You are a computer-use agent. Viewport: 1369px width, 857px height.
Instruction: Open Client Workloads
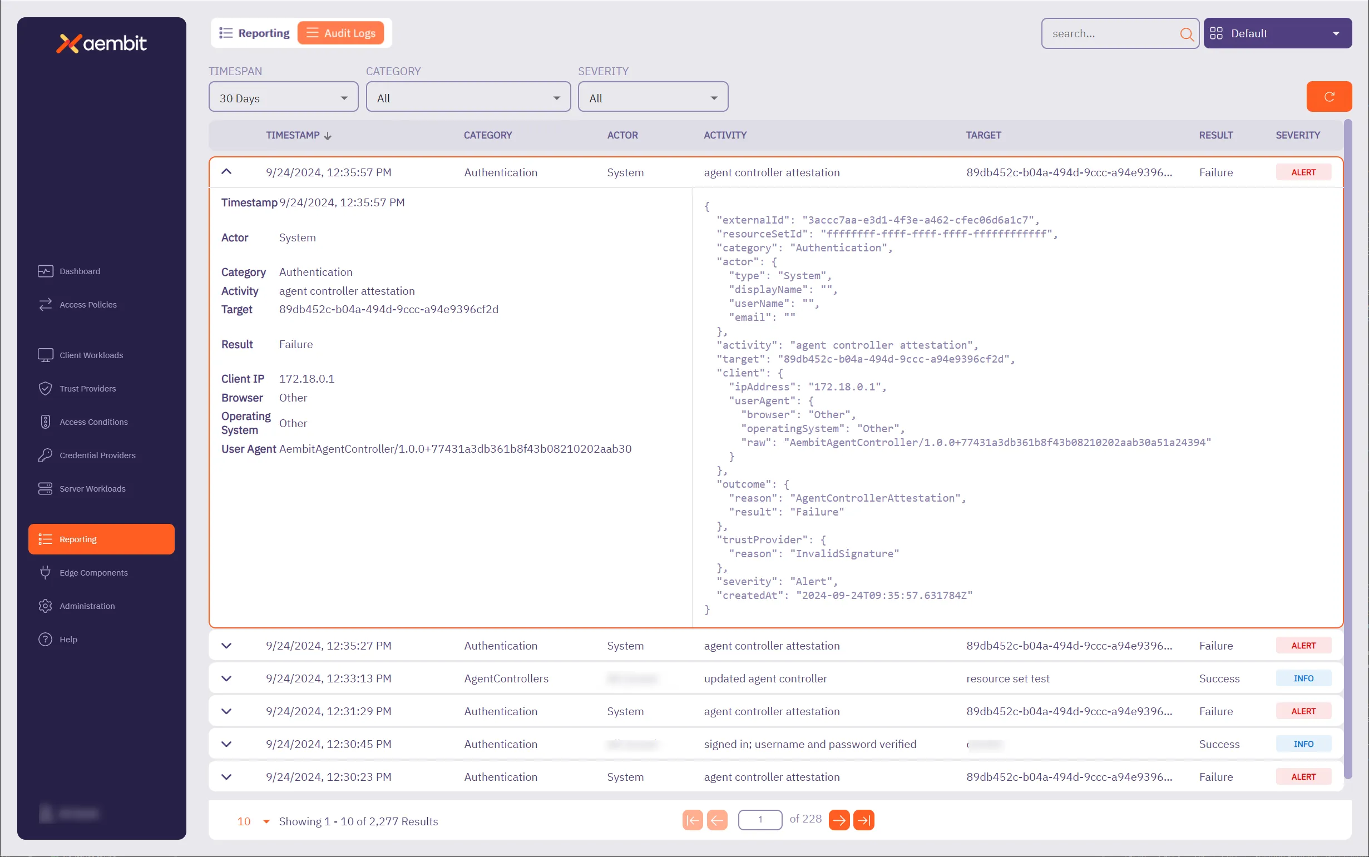[x=91, y=355]
